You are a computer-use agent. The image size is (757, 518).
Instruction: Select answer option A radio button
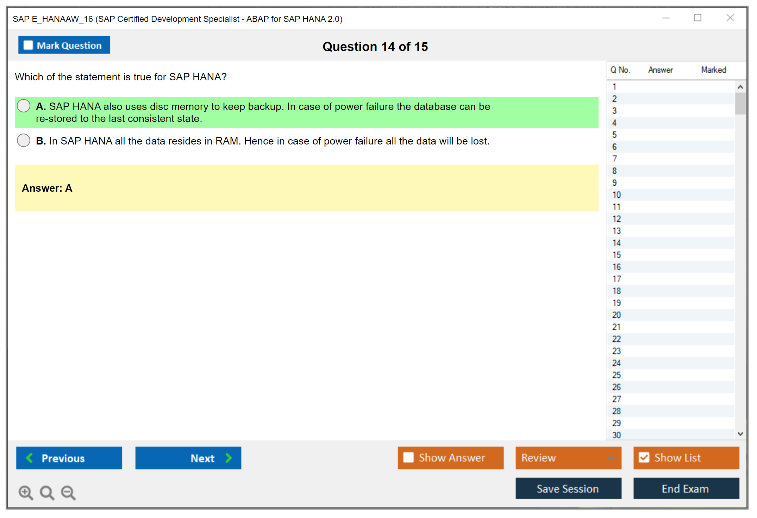tap(24, 106)
